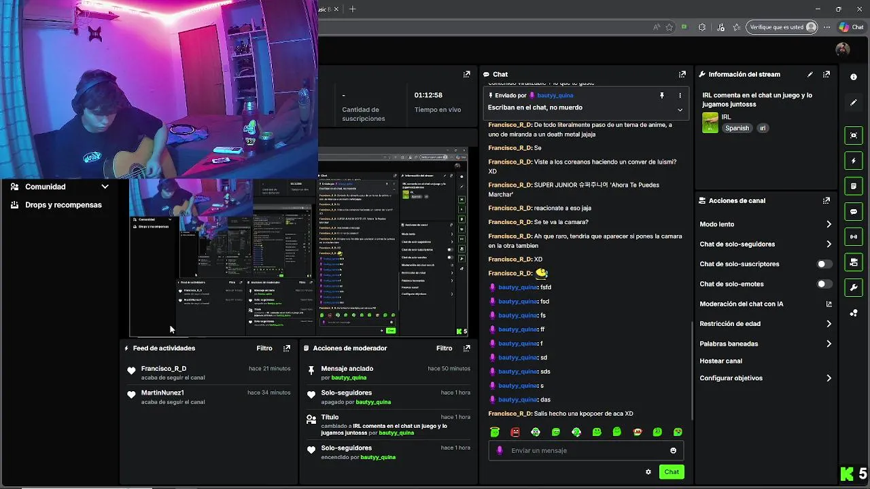Pop out the Información del stream panel

tap(826, 75)
